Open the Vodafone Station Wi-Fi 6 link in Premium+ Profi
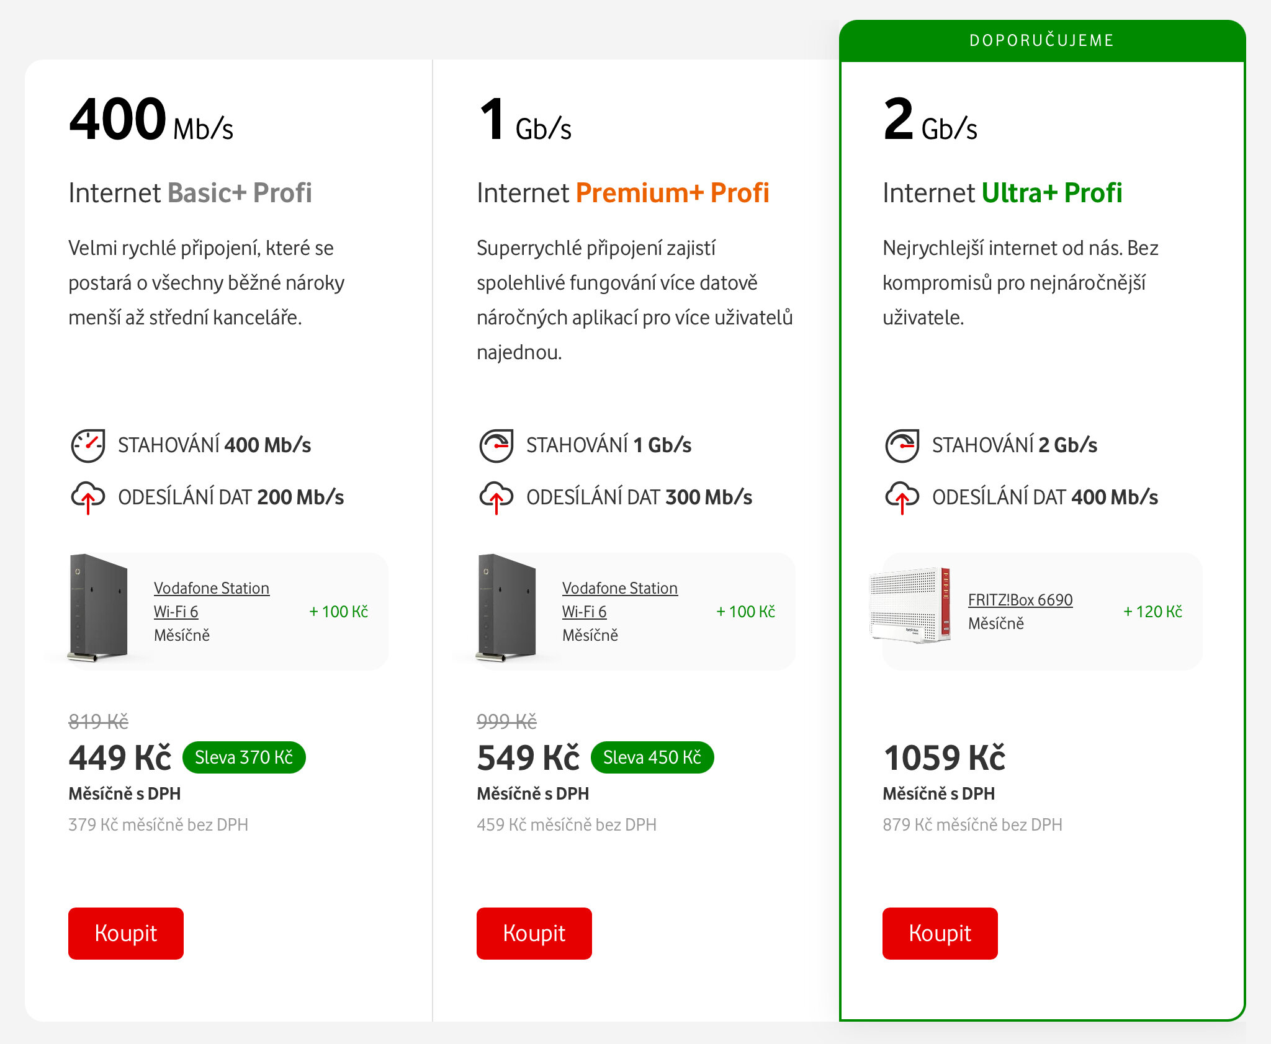This screenshot has width=1271, height=1044. [619, 599]
